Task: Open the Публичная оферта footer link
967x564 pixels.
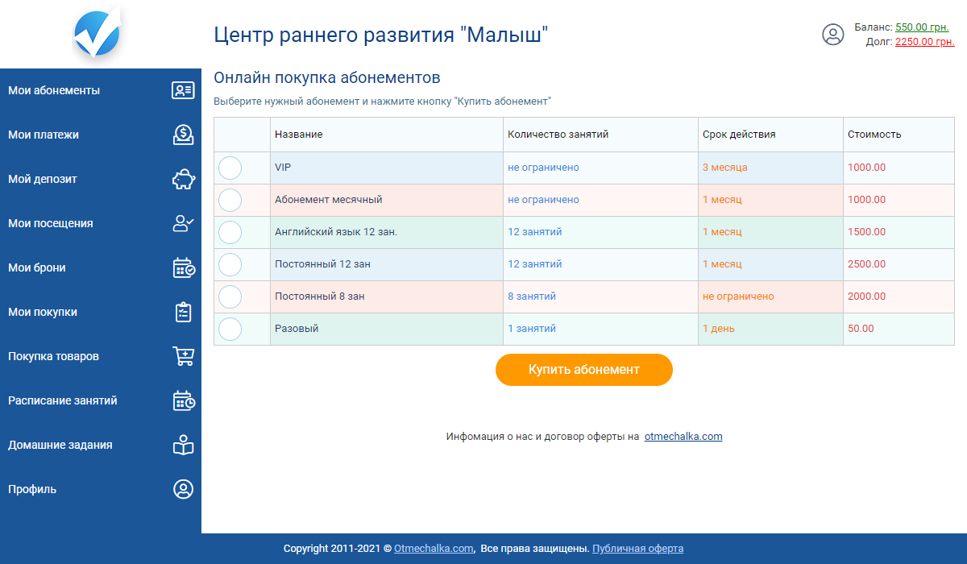Action: coord(637,549)
